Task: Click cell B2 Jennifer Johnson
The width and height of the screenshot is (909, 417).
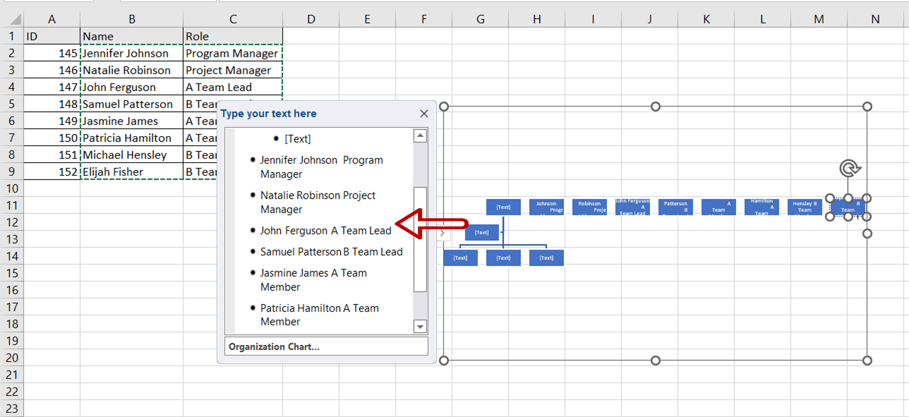Action: tap(131, 53)
